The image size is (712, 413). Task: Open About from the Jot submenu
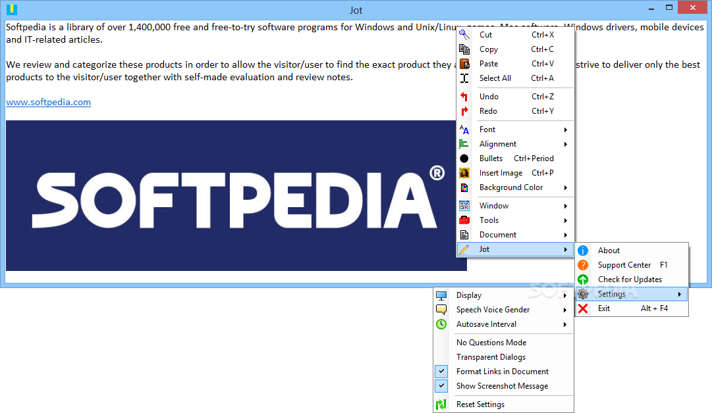[x=632, y=251]
